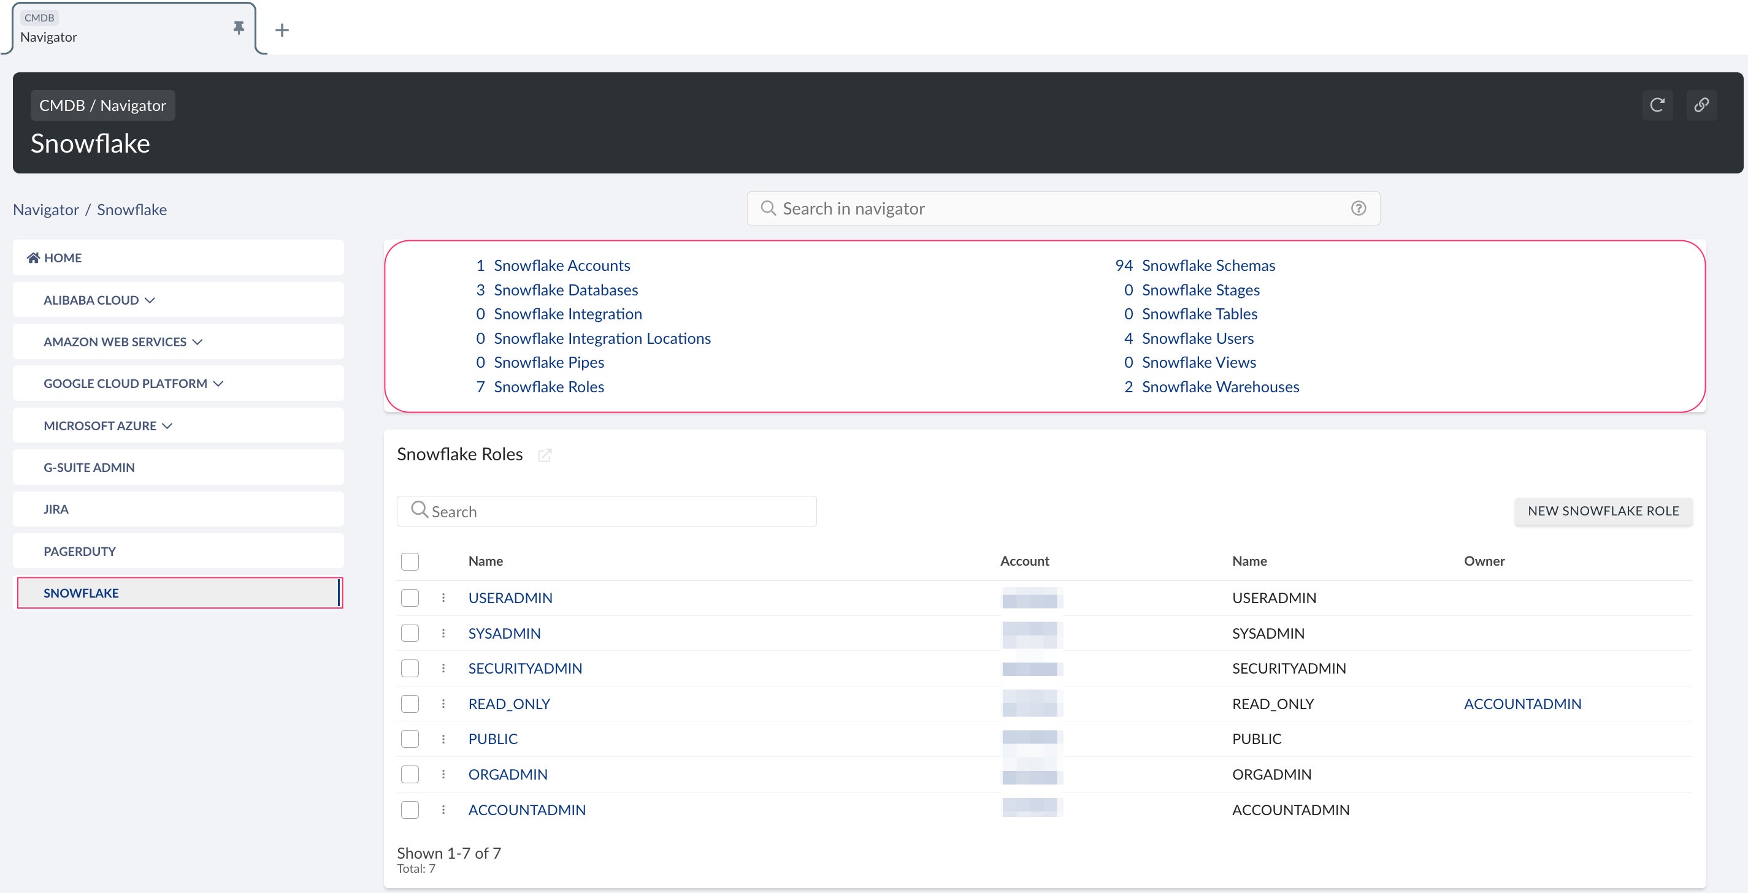Refresh the page with the reload icon

(1657, 105)
